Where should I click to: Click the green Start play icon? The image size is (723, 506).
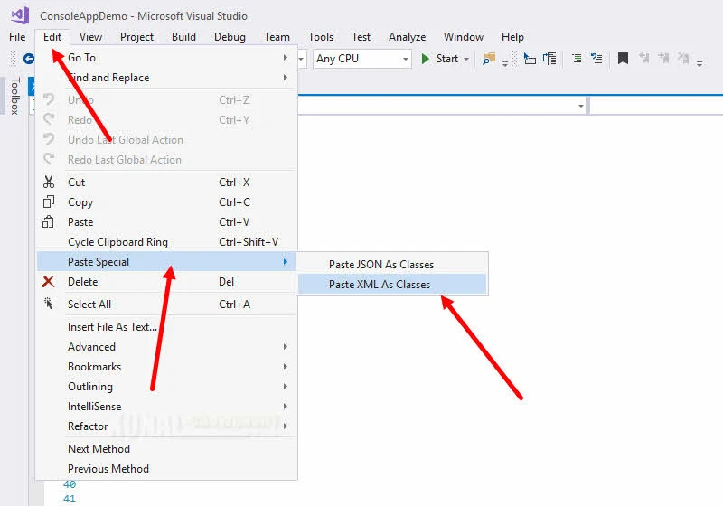point(425,59)
